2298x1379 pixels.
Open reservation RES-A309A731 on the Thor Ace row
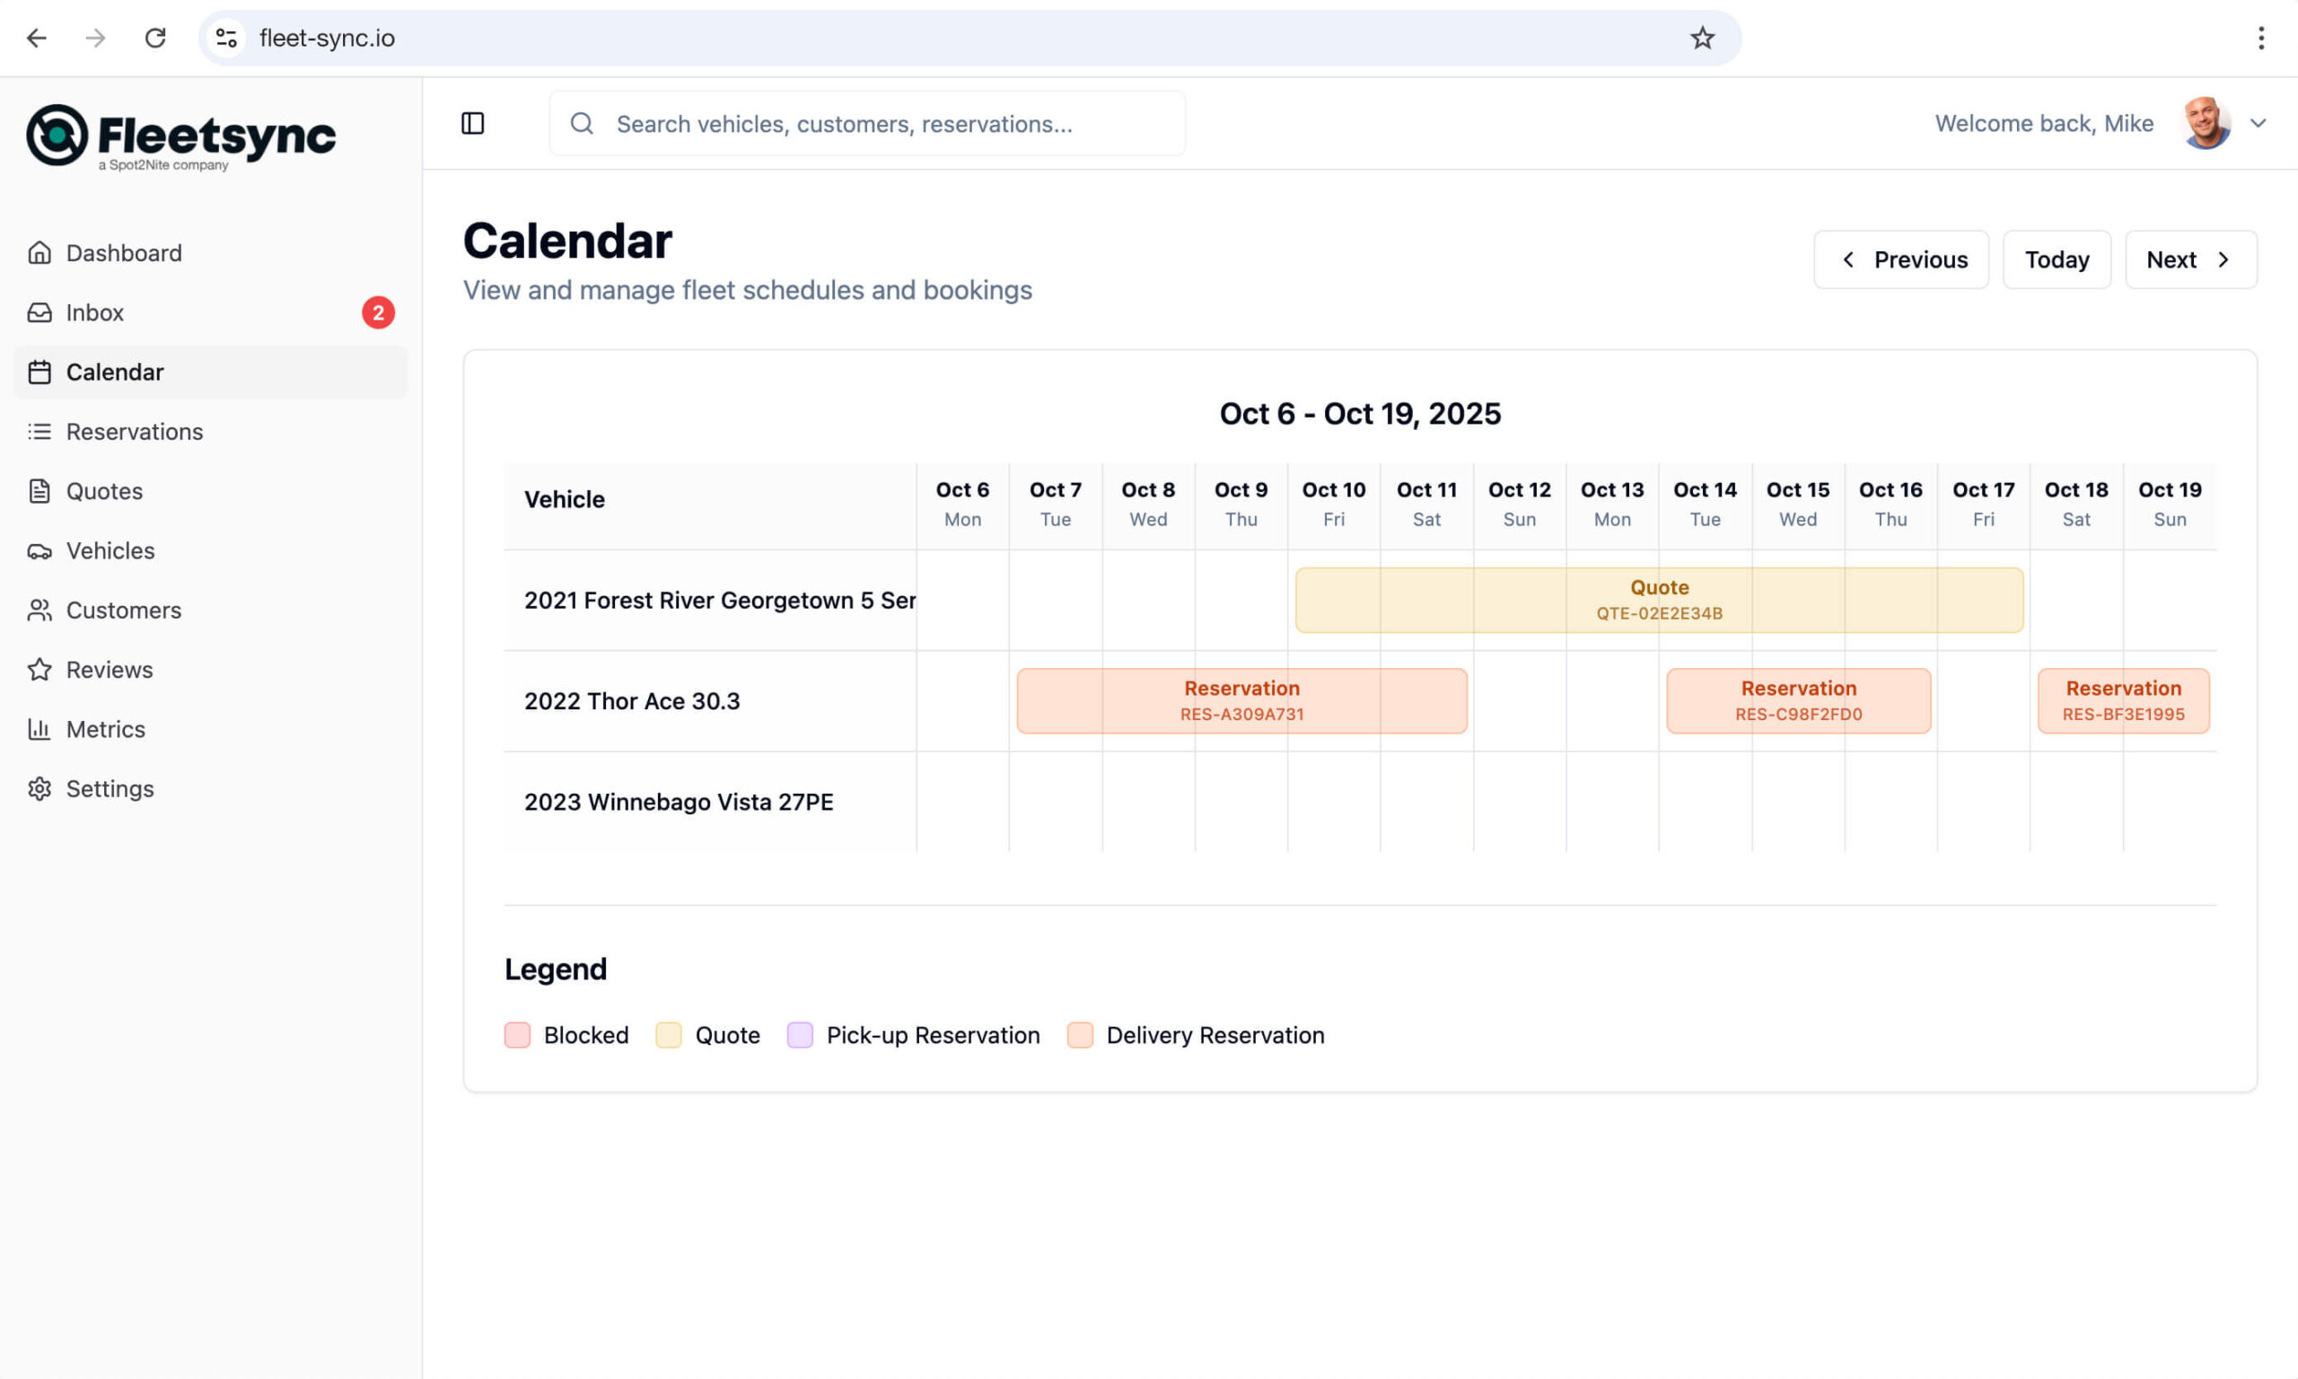click(x=1241, y=699)
